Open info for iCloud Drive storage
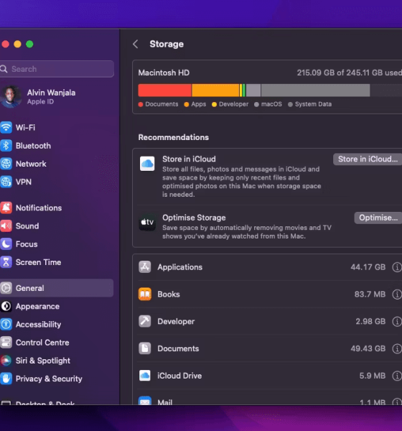 (x=397, y=376)
